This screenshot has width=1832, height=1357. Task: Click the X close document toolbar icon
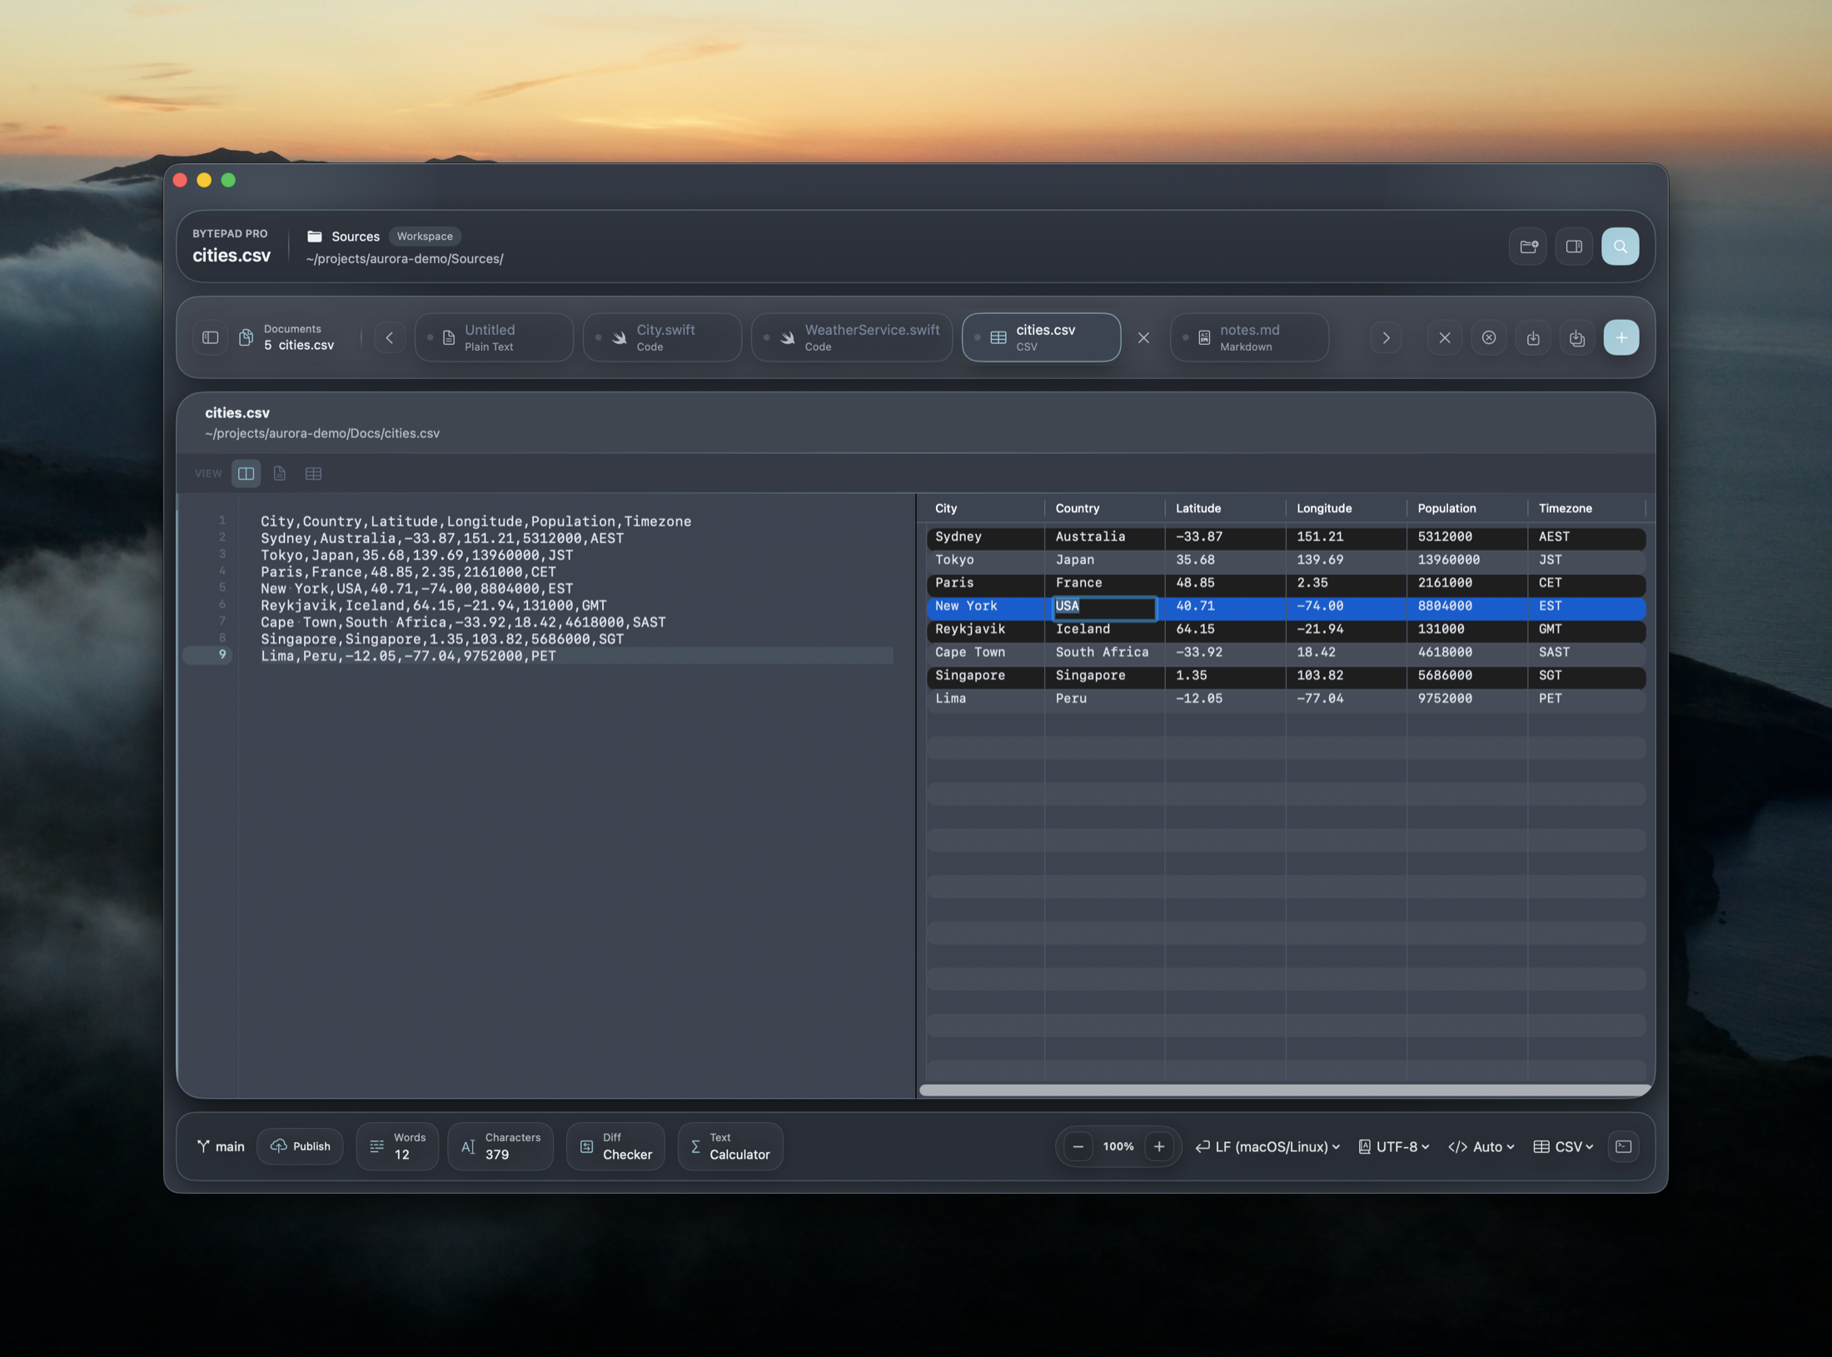1445,337
